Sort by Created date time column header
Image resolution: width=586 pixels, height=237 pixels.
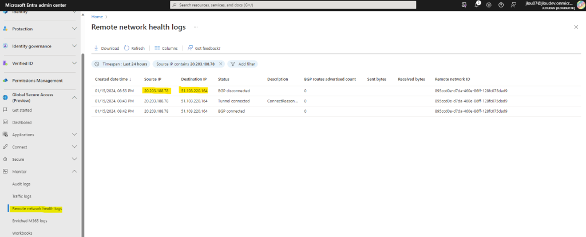pyautogui.click(x=113, y=79)
